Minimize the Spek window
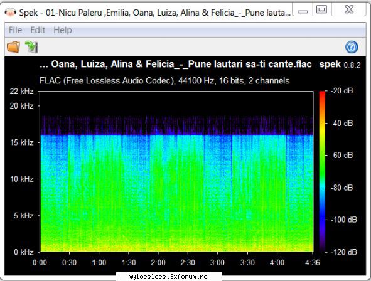Screen dimensions: 371x281 click(303, 9)
